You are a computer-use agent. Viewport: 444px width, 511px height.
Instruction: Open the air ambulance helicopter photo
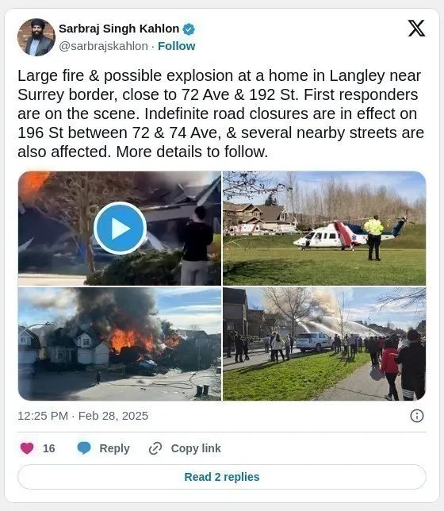coord(324,229)
